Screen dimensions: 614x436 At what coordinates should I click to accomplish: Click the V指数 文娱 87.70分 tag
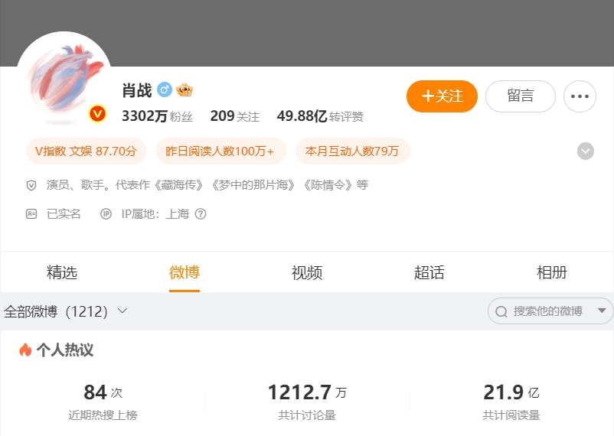87,151
